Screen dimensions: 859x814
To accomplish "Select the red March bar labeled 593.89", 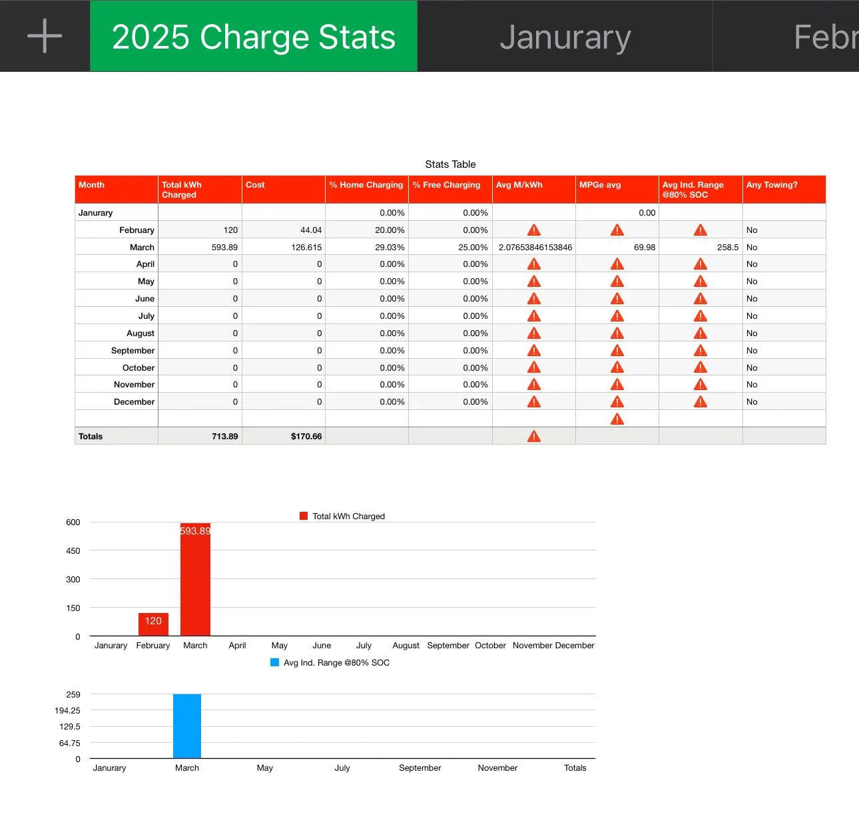I will [195, 579].
